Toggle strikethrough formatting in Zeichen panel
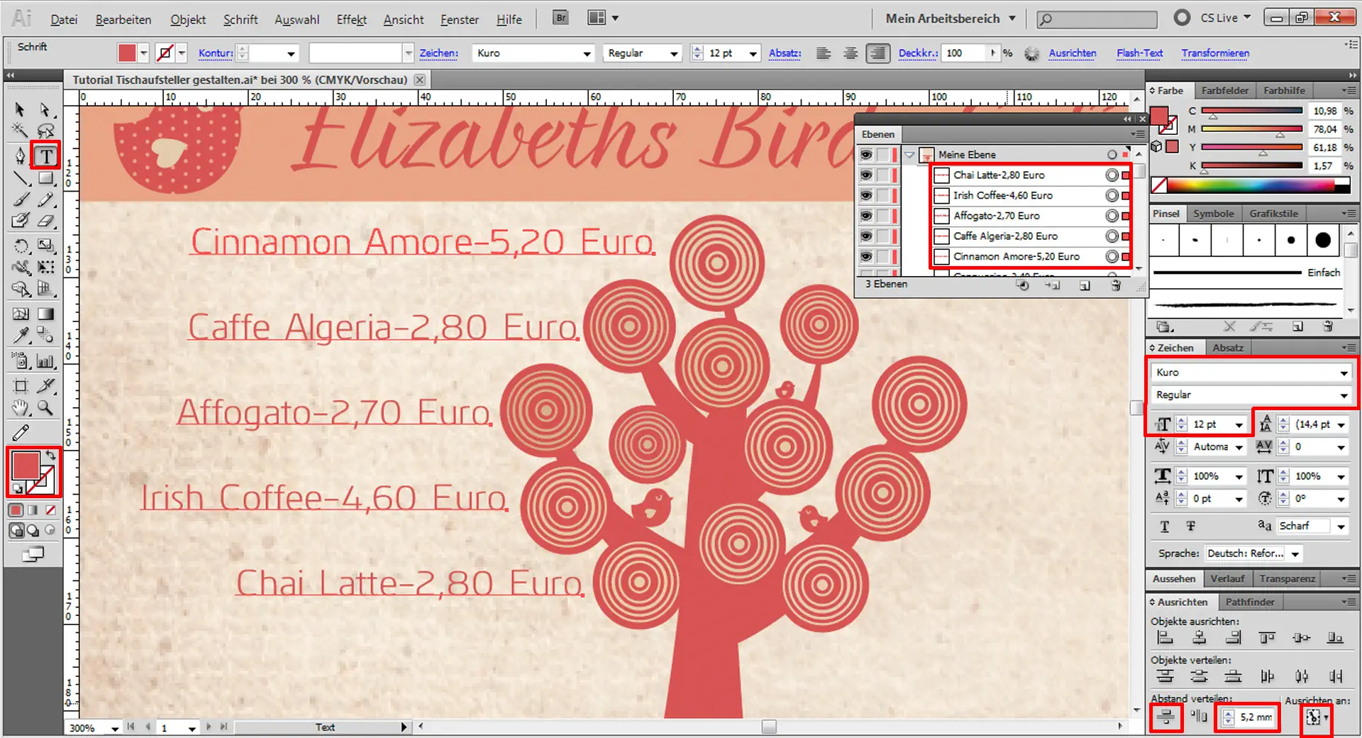The image size is (1362, 738). coord(1190,526)
